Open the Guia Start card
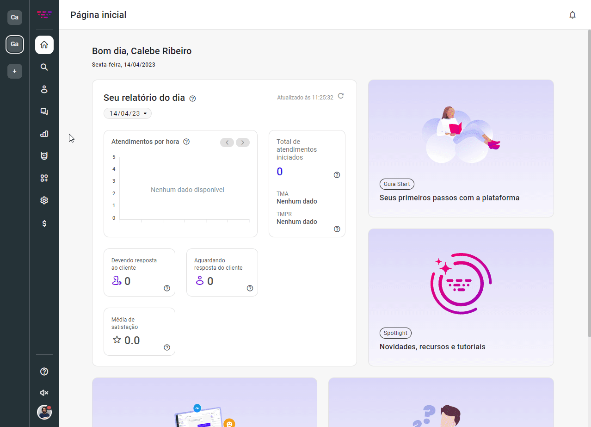 click(x=461, y=149)
